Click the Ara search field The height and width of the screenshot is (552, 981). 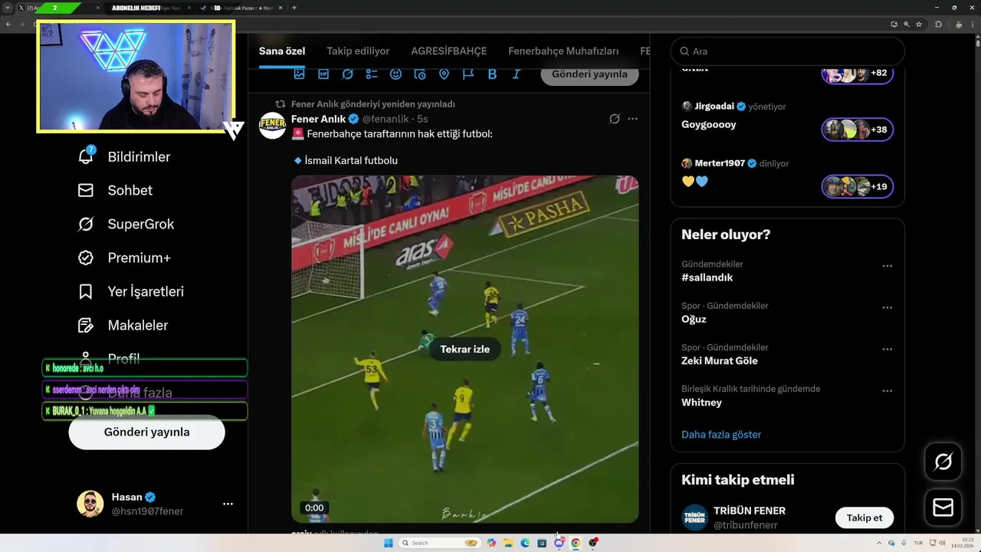tap(788, 51)
